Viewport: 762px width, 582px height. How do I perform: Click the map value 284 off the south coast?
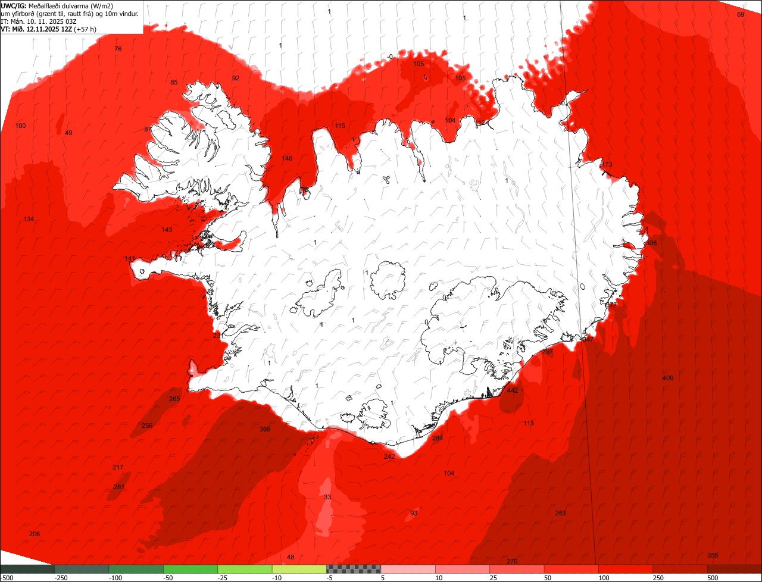[438, 438]
